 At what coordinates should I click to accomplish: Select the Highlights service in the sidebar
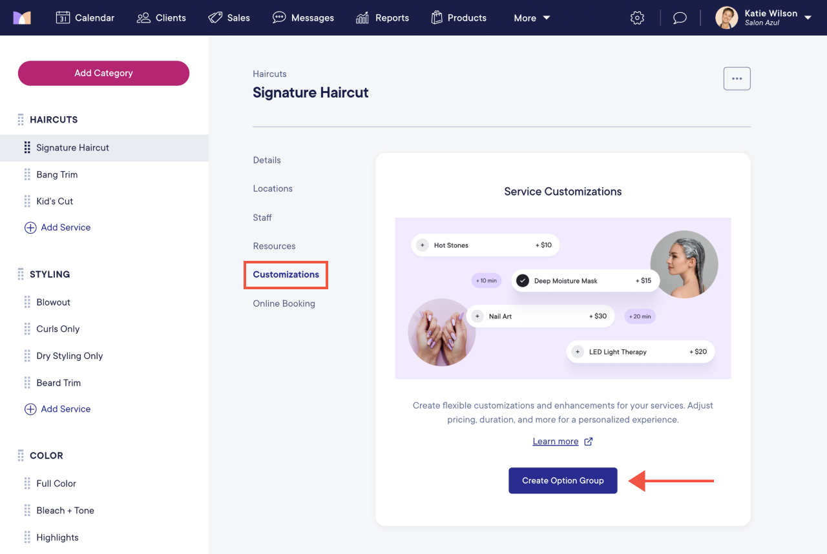(x=58, y=537)
